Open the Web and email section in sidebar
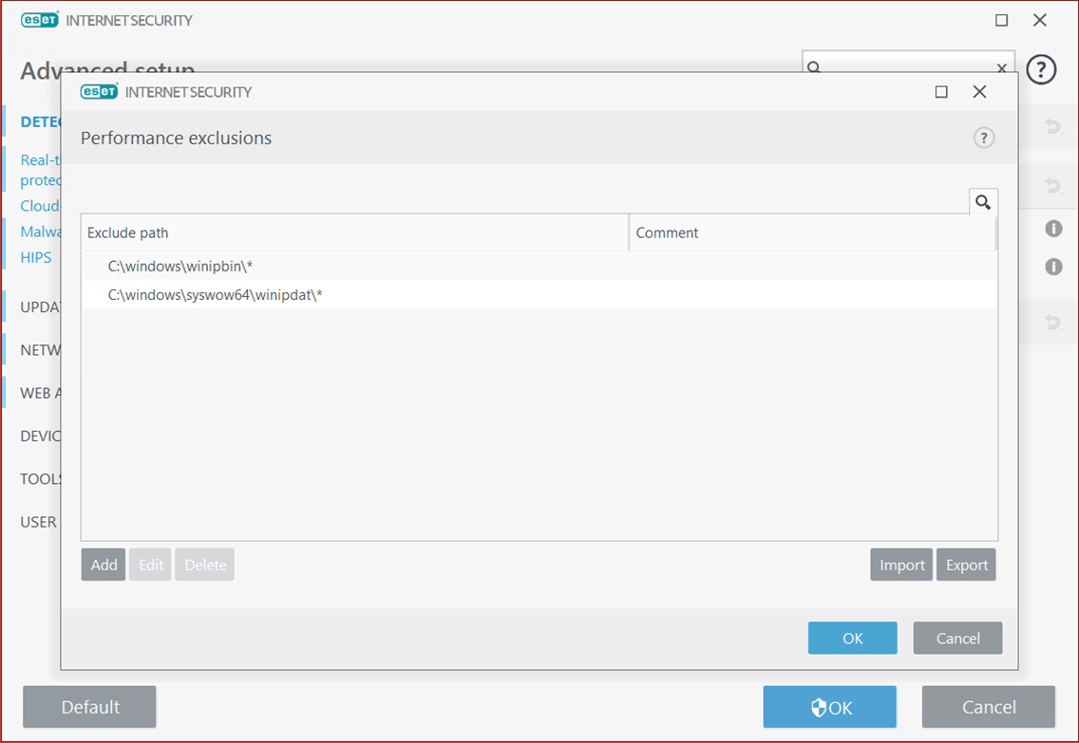Viewport: 1079px width, 743px height. (x=40, y=393)
